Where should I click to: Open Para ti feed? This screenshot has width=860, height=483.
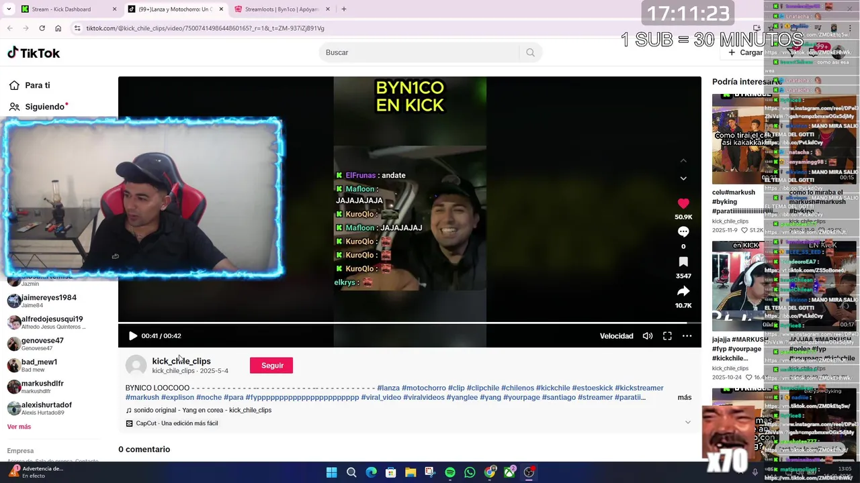(x=38, y=85)
